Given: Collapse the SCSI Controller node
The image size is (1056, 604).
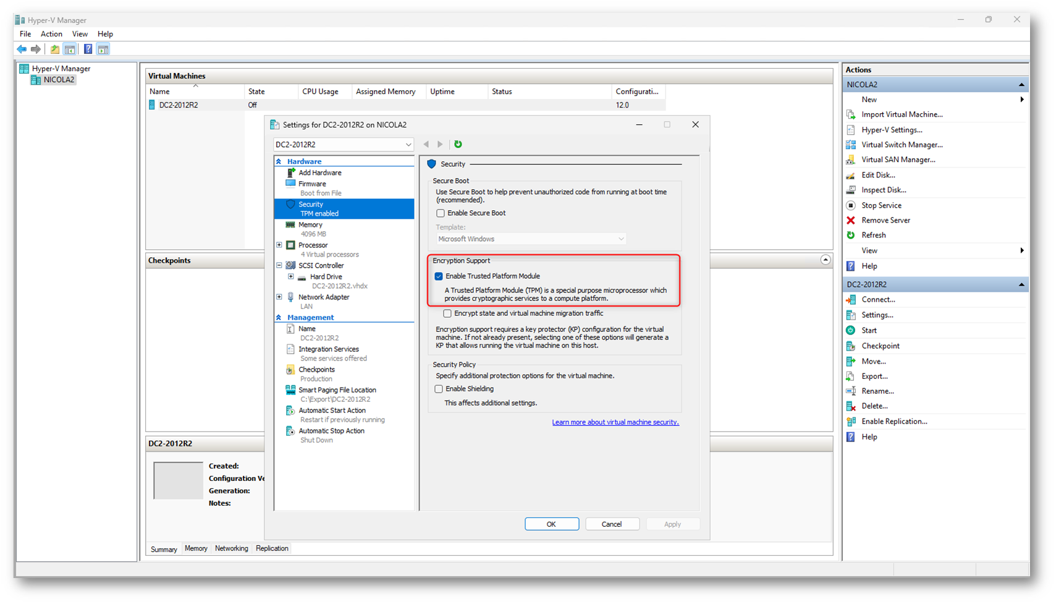Looking at the screenshot, I should point(279,265).
